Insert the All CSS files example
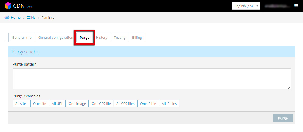This screenshot has width=303, height=132. [125, 104]
